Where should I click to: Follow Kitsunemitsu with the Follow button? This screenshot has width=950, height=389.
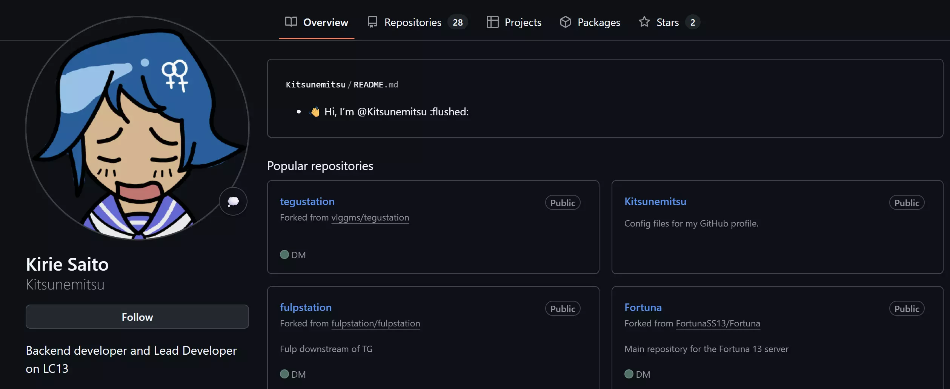(x=137, y=317)
